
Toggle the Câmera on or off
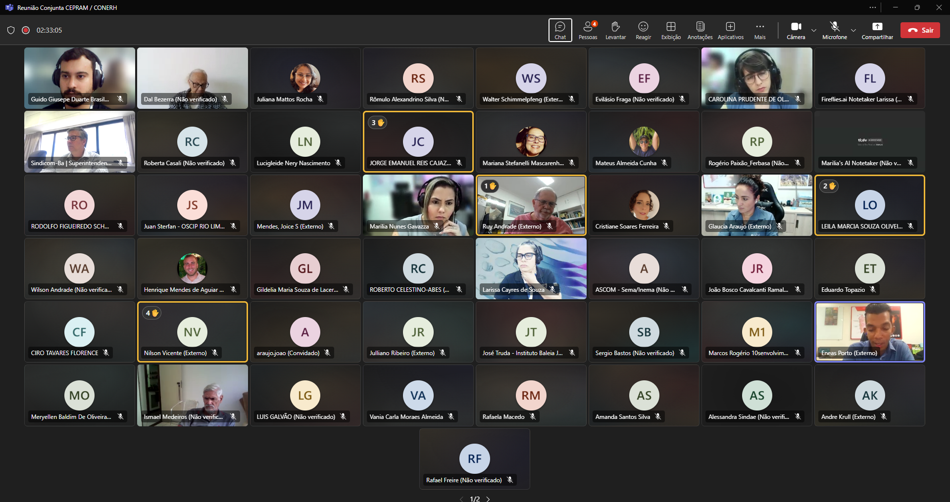tap(796, 30)
